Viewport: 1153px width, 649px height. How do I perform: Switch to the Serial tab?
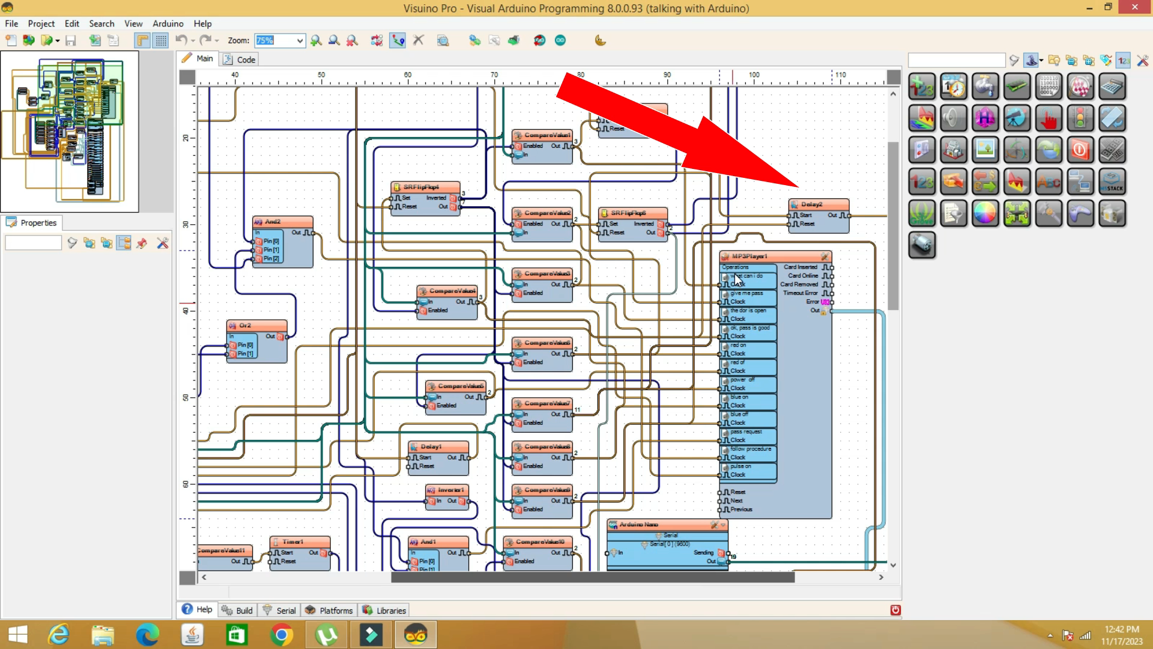279,610
